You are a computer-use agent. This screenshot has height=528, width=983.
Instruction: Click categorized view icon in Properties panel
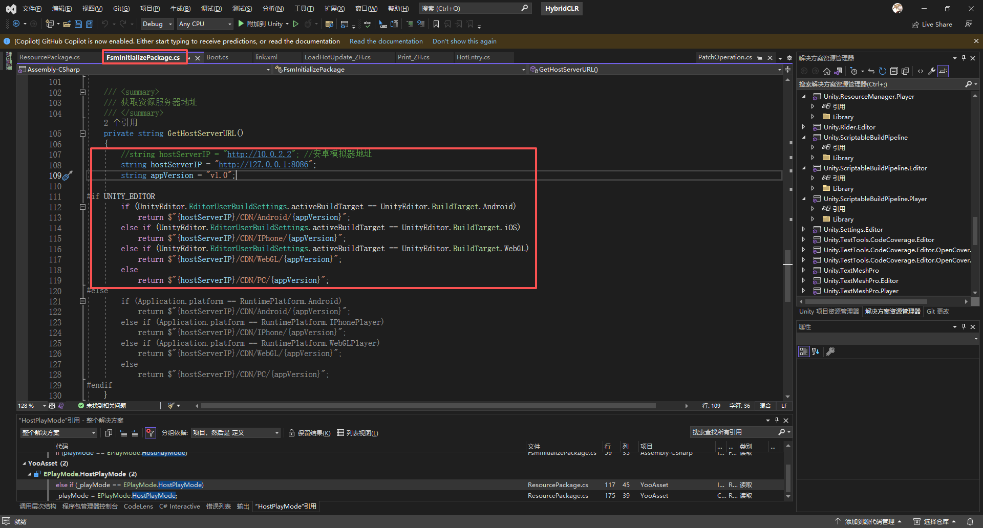click(x=804, y=351)
